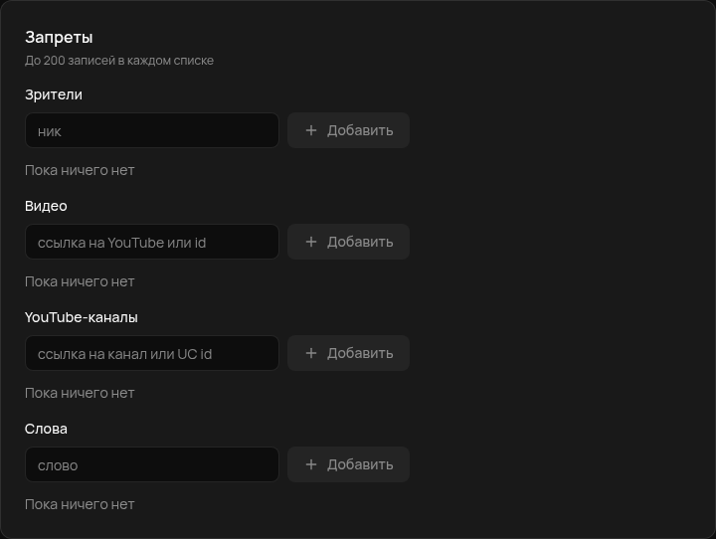Click the YouTube-каналы section label

[82, 317]
